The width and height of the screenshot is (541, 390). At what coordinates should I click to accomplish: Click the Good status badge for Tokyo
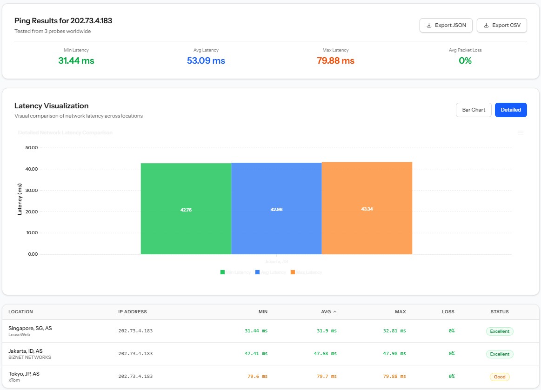500,377
